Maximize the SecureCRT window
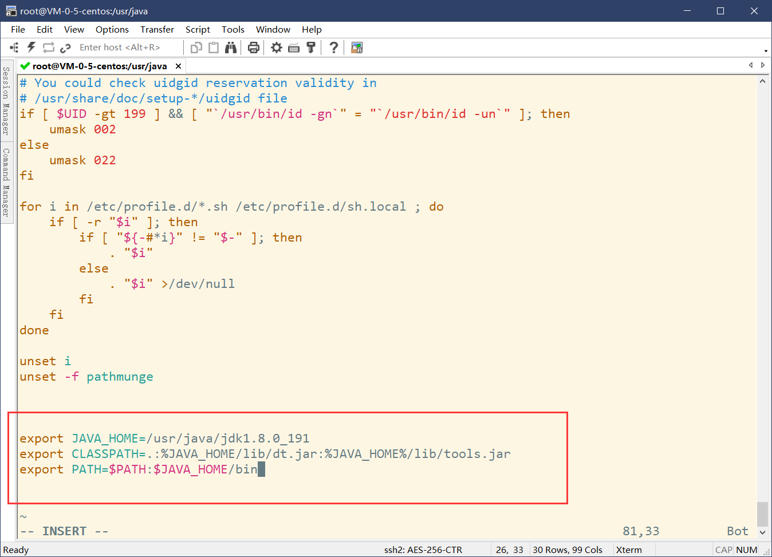This screenshot has width=772, height=557. (x=720, y=11)
